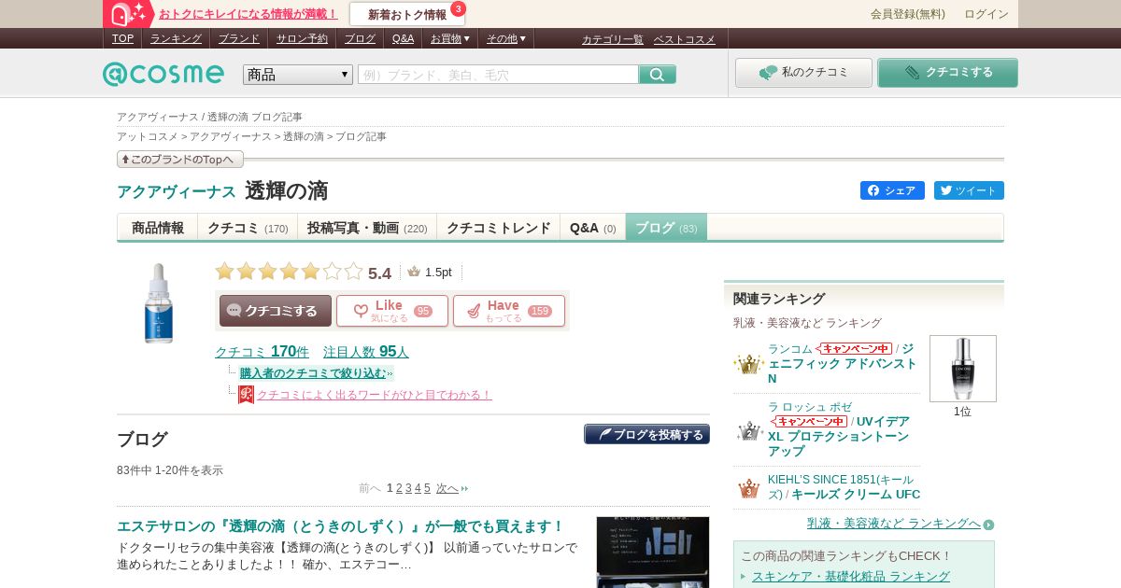Select the 投稿写真・動画 tab

367,228
